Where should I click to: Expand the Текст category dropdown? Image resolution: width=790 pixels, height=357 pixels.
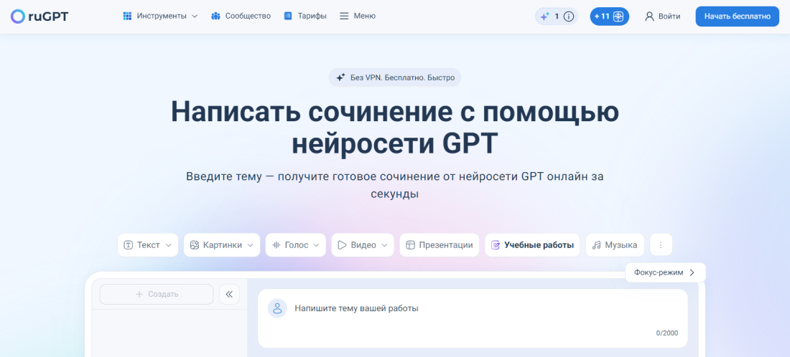149,245
